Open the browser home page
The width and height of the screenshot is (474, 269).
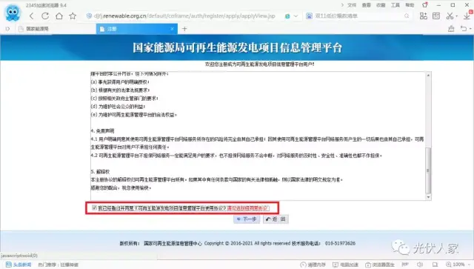point(59,16)
